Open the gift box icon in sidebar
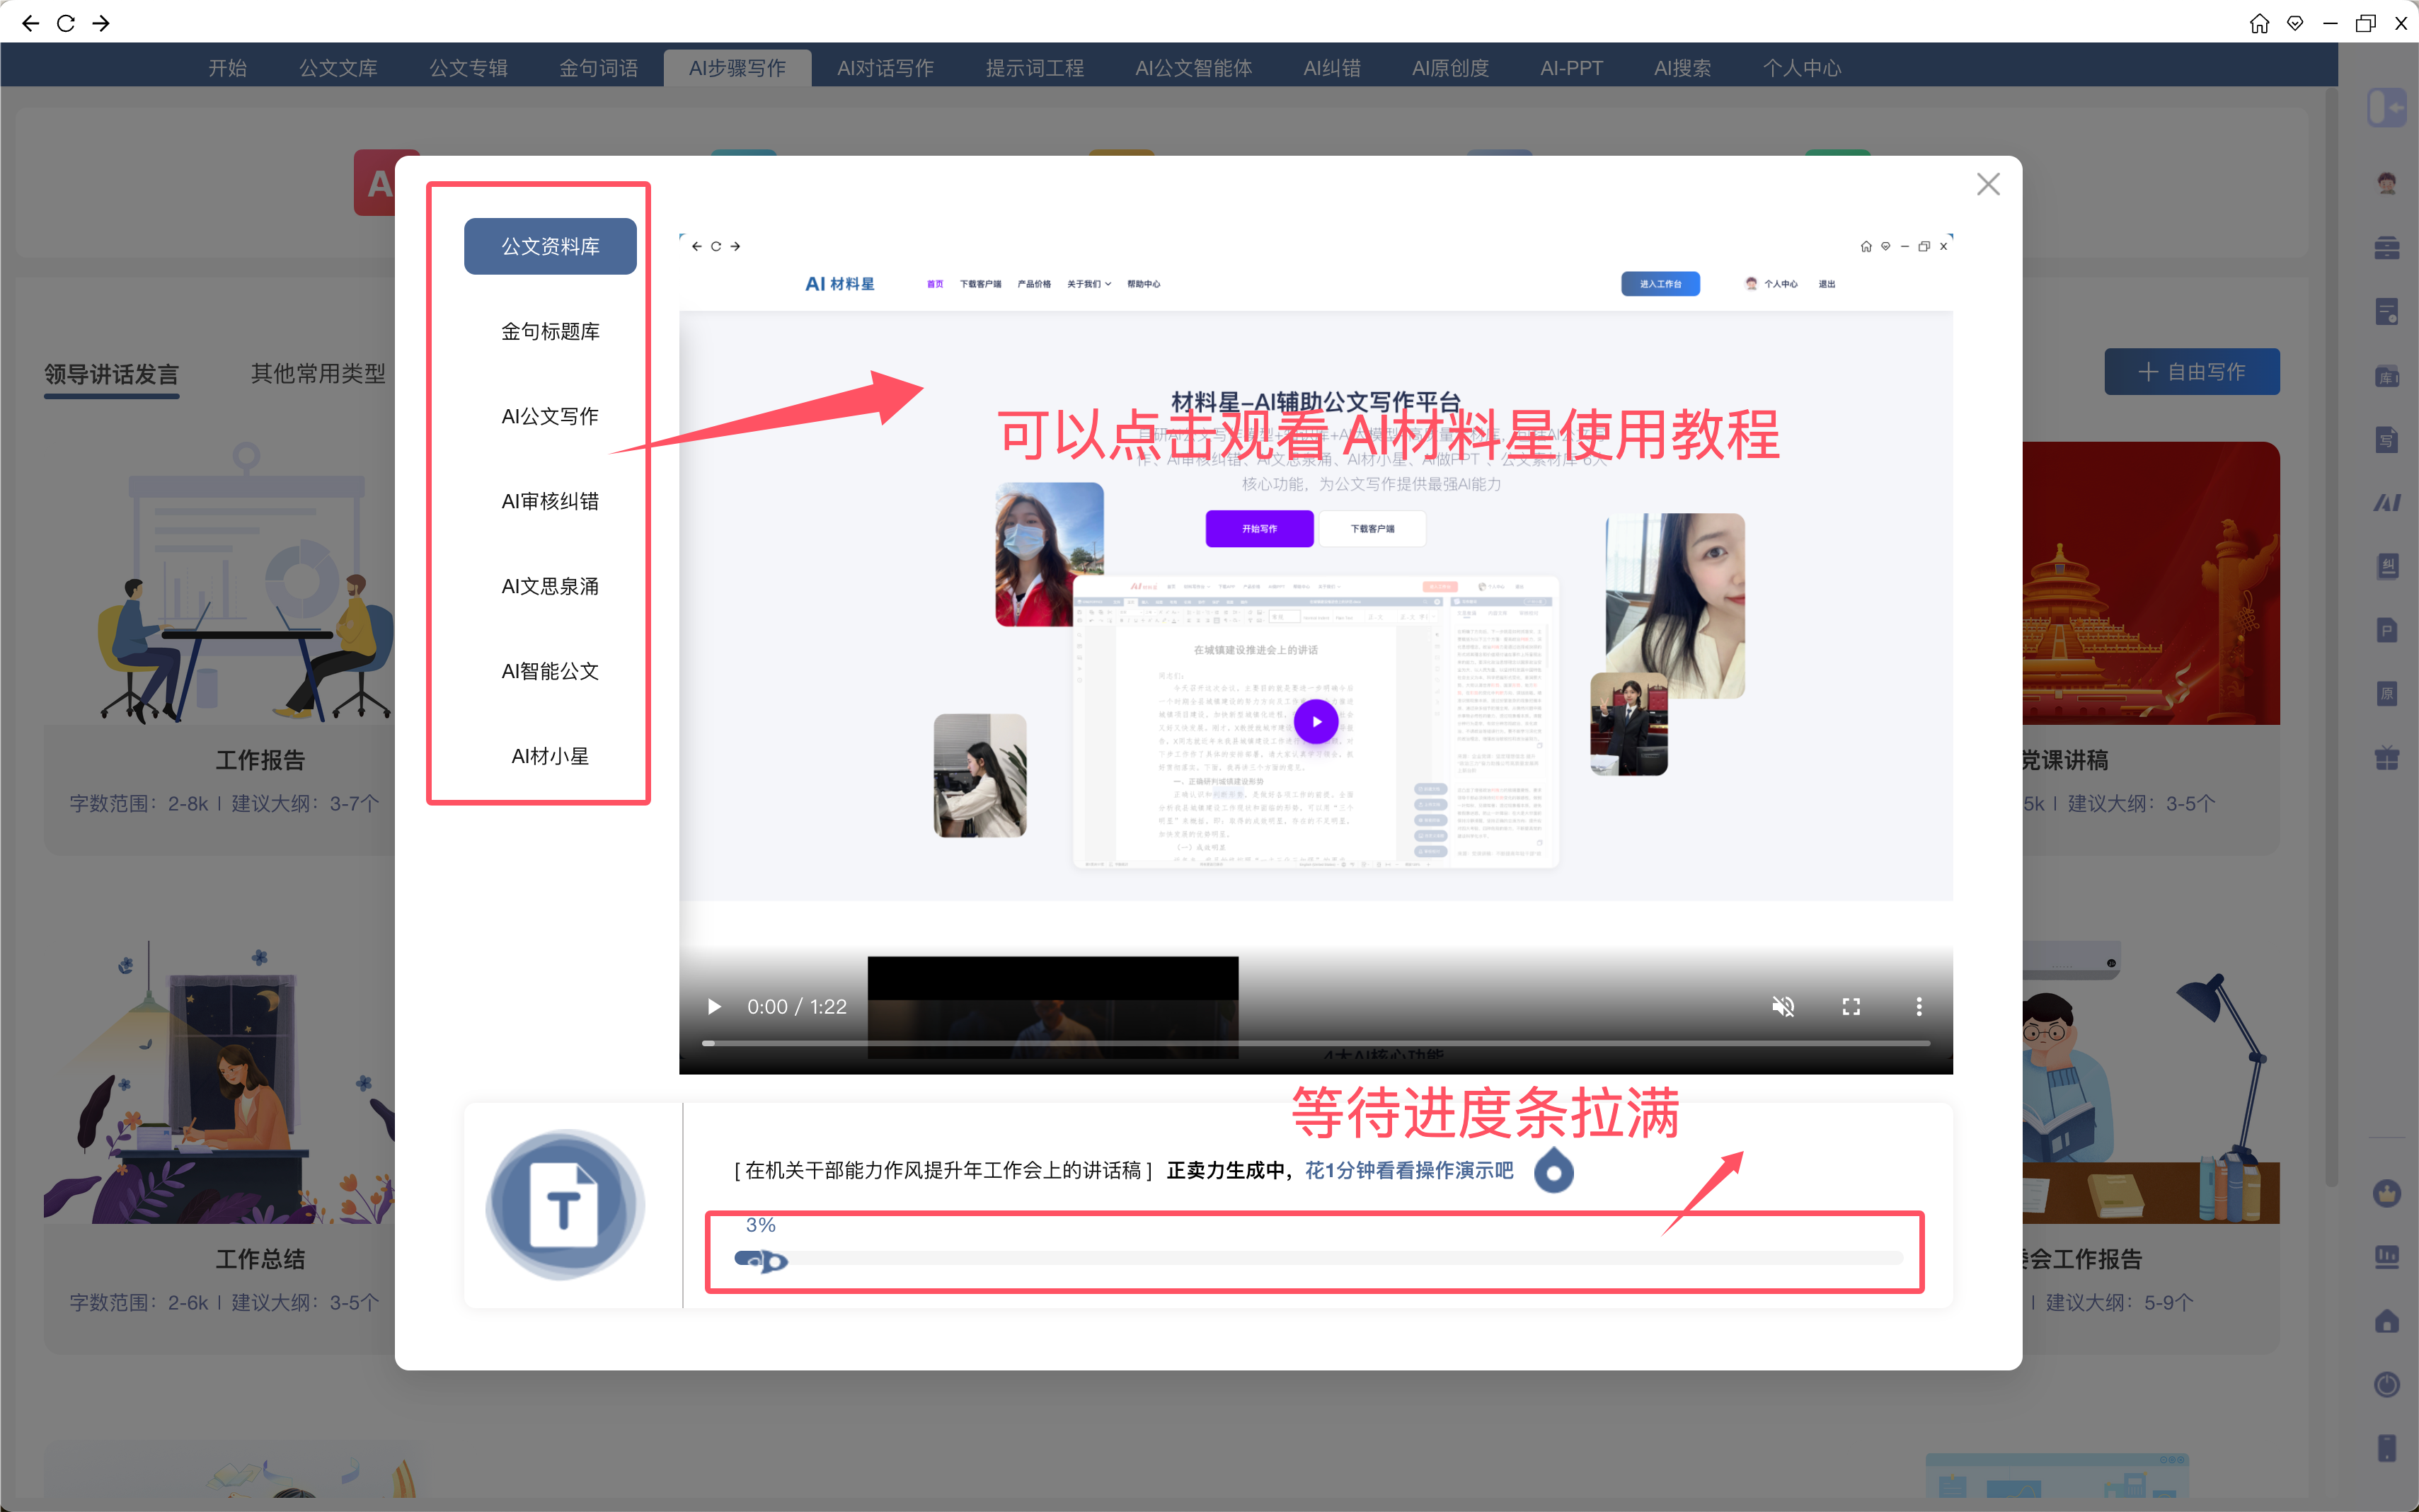 (2386, 757)
